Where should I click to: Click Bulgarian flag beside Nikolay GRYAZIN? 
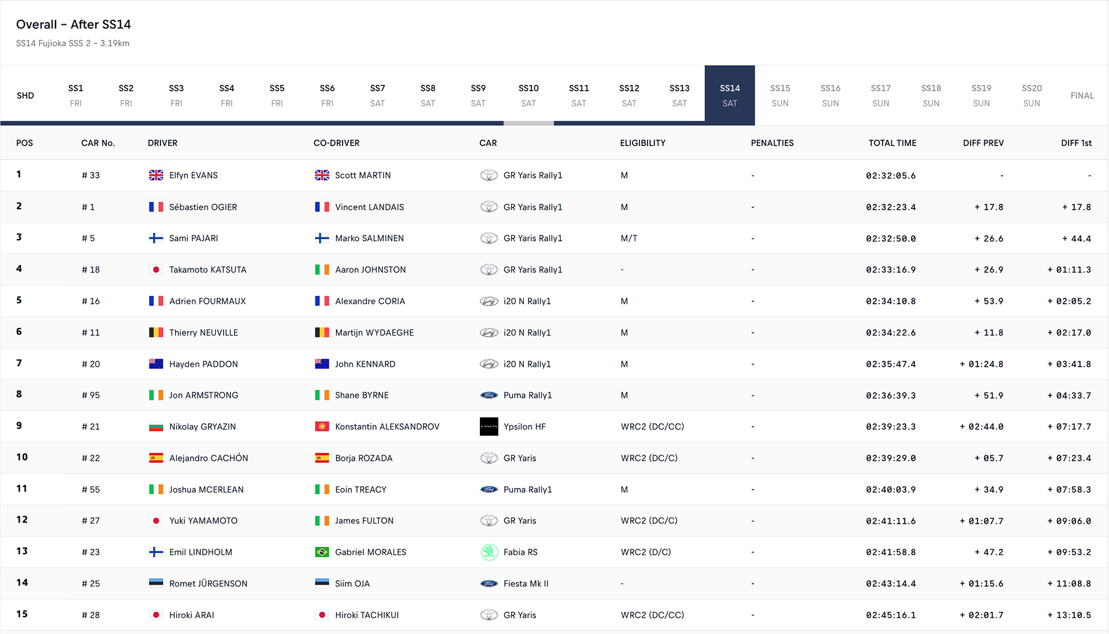point(156,427)
